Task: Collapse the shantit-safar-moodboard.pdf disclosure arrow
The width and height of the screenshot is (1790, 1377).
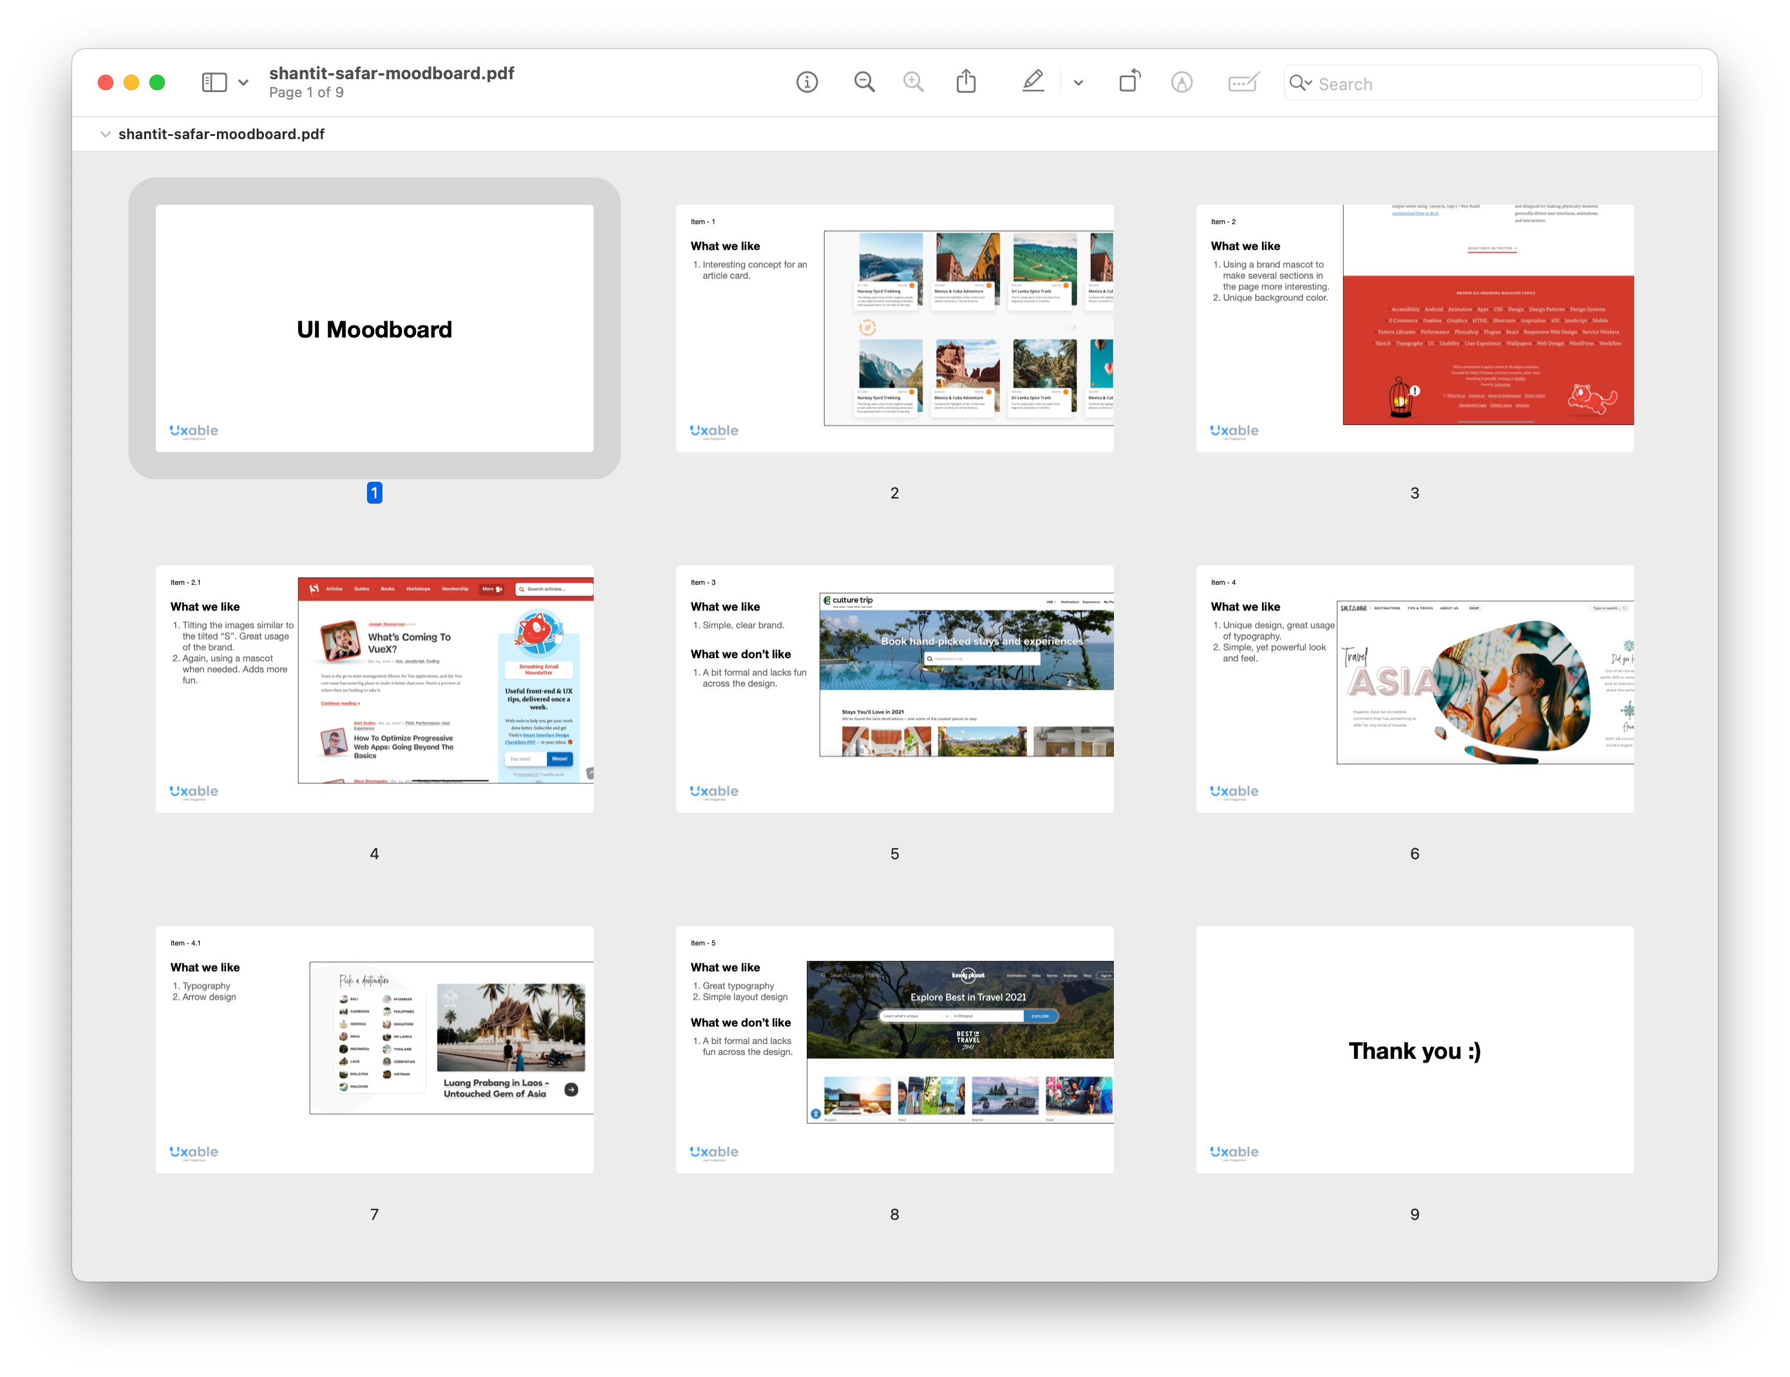Action: click(x=105, y=135)
